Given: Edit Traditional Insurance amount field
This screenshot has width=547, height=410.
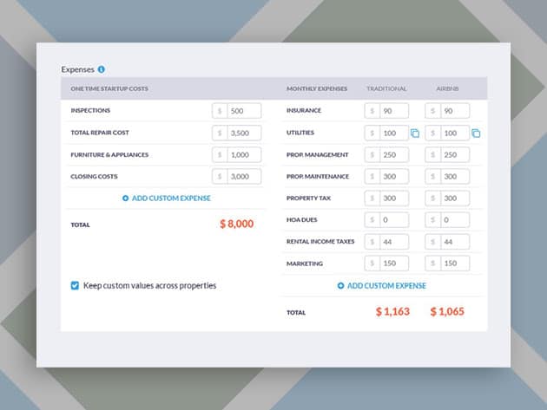Looking at the screenshot, I should coord(393,111).
